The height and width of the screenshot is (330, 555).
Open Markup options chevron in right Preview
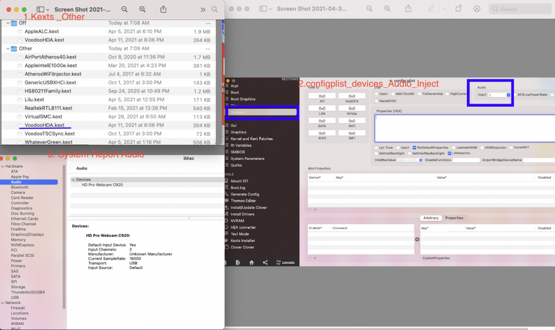[445, 9]
